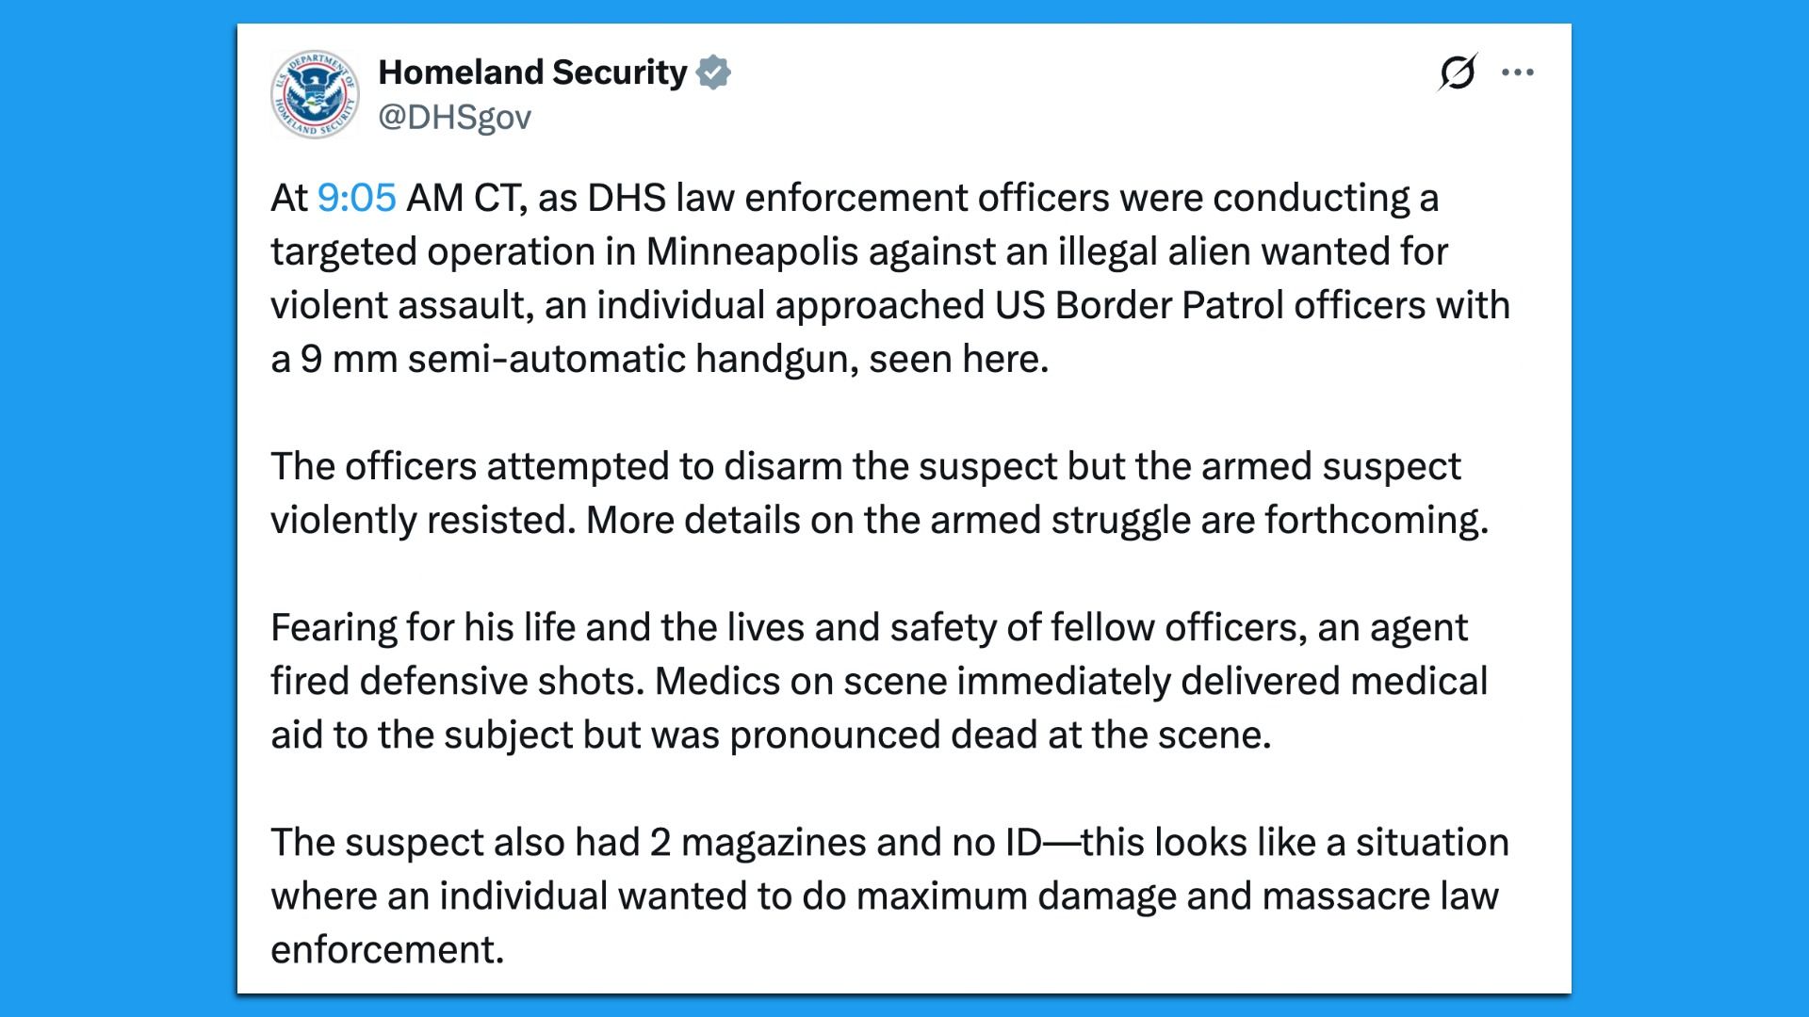
Task: Open the Grok slashed-circle icon
Action: coord(1457,73)
